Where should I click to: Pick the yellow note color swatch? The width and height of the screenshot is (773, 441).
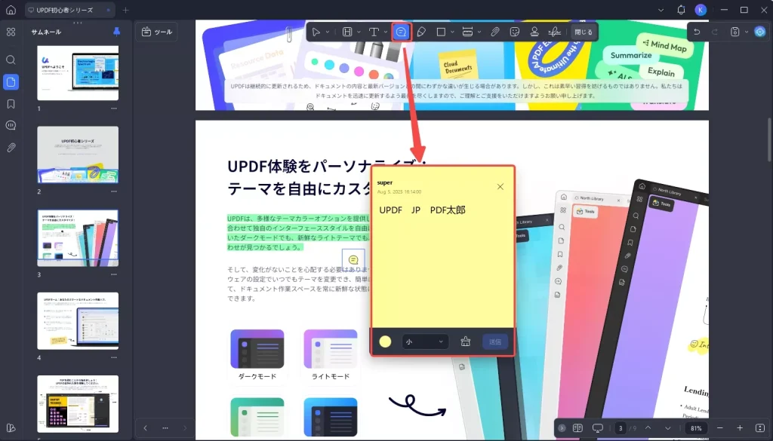pos(385,341)
